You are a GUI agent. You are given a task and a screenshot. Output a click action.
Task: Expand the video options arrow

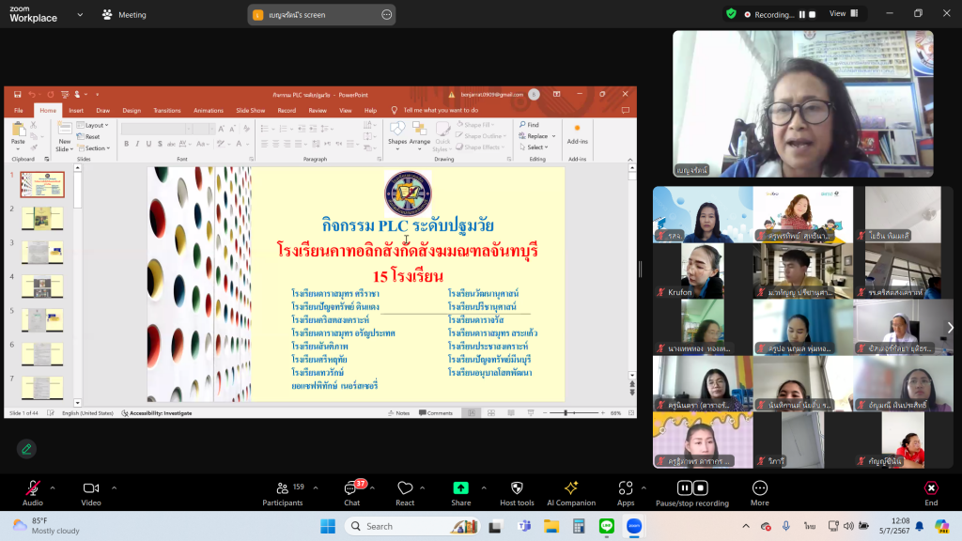pos(115,487)
